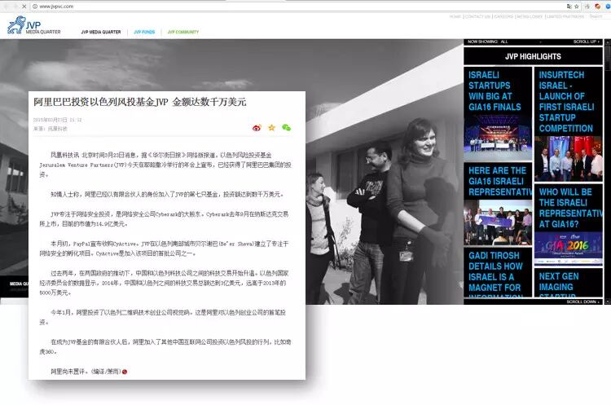
Task: Open 'Insurtech Israel - Launch of First Israeli Startup Competition'
Action: click(566, 102)
